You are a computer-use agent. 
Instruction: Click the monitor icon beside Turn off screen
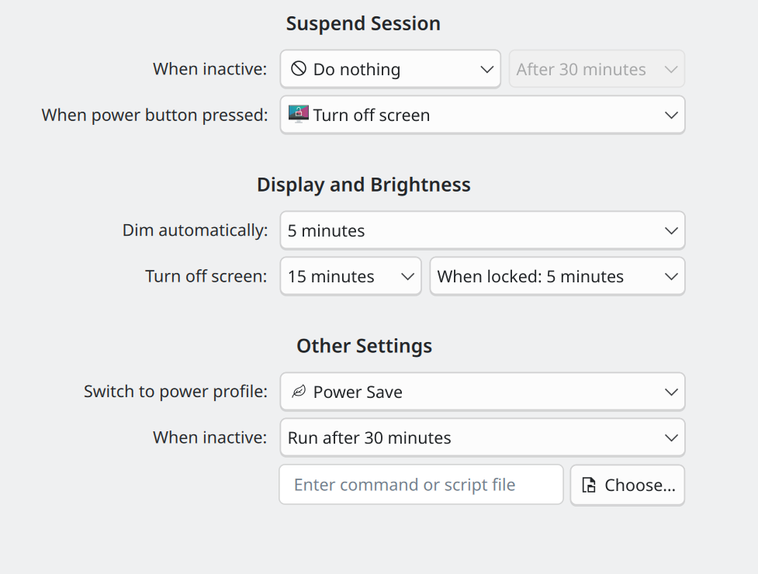(299, 114)
